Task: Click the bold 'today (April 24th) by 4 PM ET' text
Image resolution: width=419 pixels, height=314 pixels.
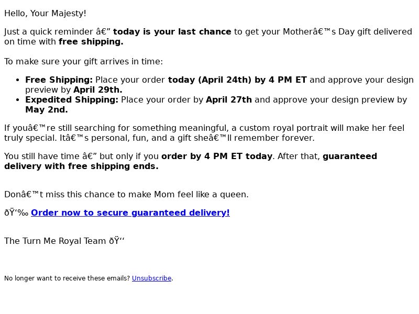Action: point(237,80)
